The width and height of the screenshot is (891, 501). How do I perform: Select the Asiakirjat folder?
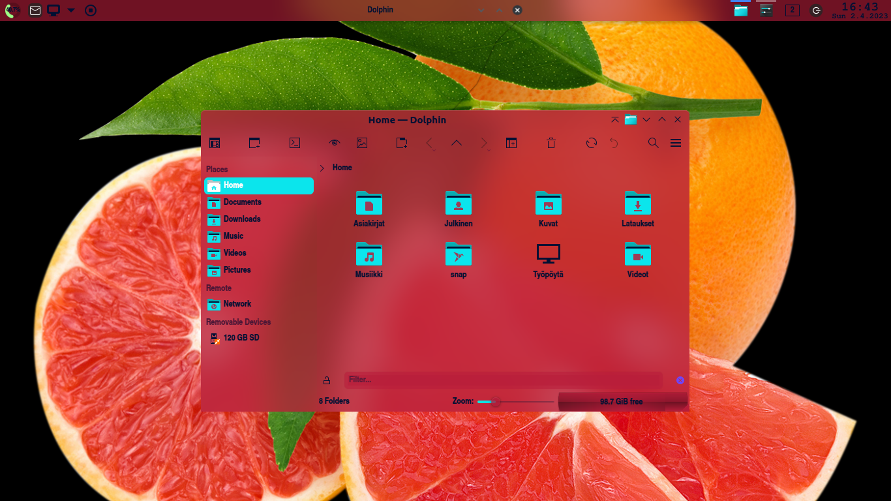(x=369, y=209)
